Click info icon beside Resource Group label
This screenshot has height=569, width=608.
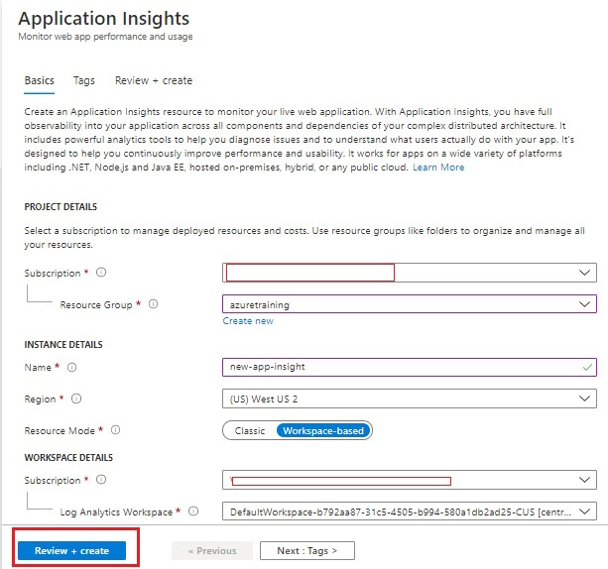153,304
